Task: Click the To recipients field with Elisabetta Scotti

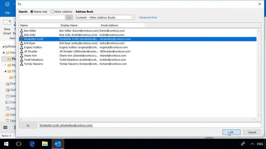Action: [150, 125]
